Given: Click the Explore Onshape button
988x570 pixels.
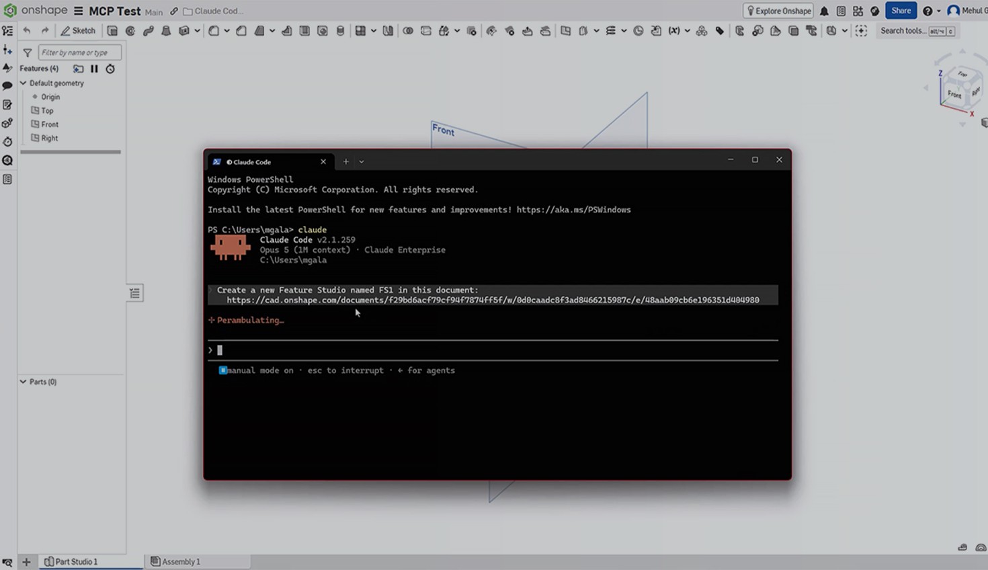Looking at the screenshot, I should [x=778, y=11].
